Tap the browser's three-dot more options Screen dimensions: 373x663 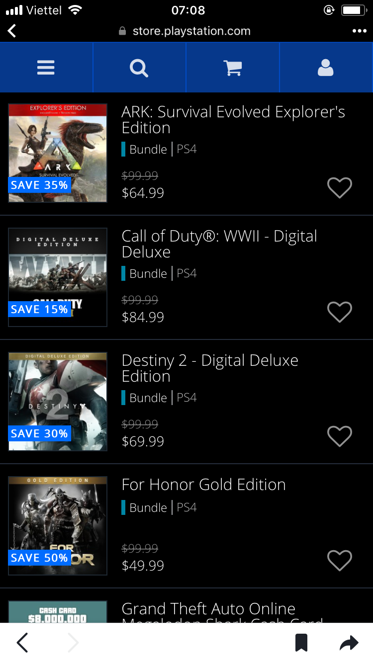(x=359, y=31)
